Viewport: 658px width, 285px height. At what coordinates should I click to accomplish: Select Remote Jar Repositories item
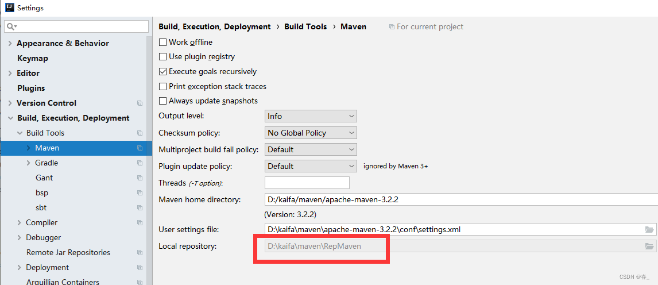pyautogui.click(x=68, y=253)
